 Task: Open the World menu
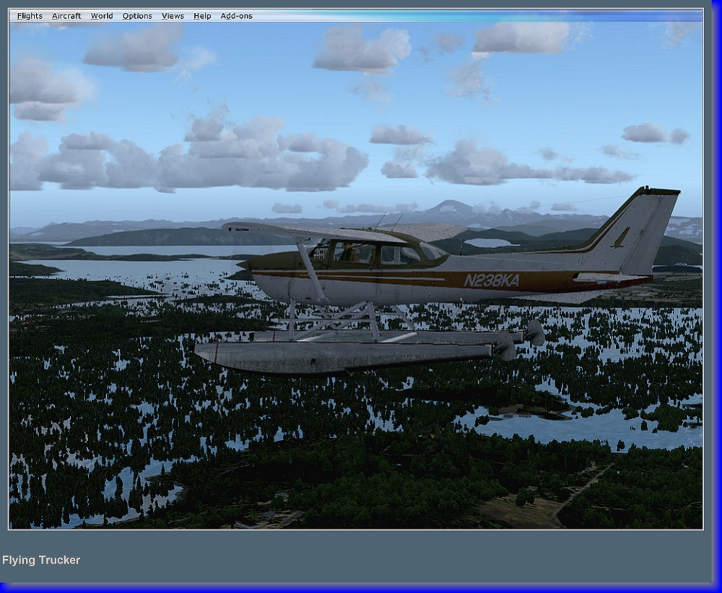point(102,16)
